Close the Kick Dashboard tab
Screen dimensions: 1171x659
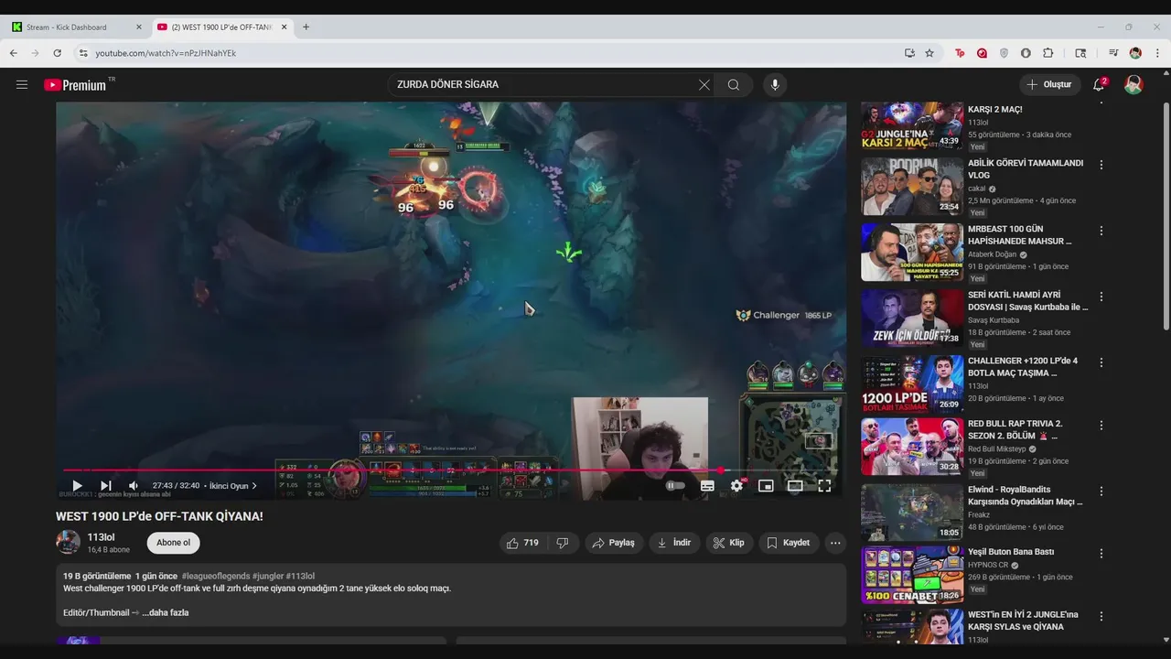tap(139, 27)
